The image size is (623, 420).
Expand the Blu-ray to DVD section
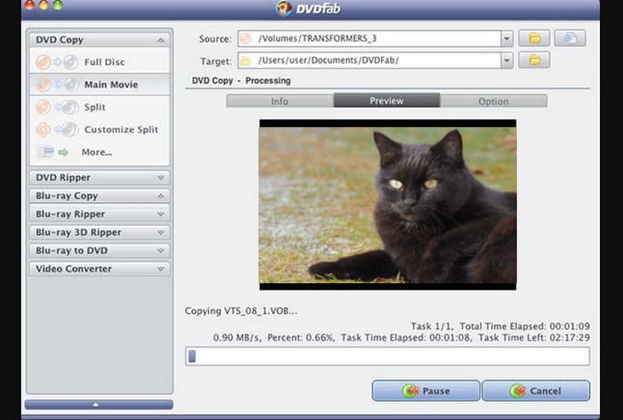100,250
